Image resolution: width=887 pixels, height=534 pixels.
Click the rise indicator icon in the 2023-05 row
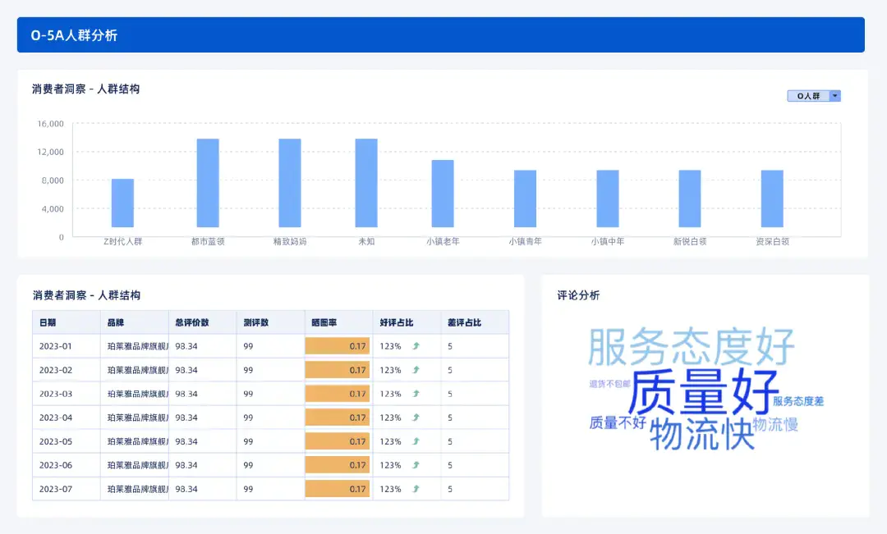coord(416,441)
